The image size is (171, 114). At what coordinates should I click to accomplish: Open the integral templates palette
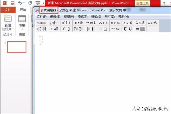91,29
